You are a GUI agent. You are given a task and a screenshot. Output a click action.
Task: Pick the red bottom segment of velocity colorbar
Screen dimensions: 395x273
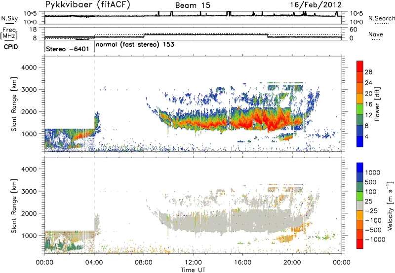pos(360,244)
